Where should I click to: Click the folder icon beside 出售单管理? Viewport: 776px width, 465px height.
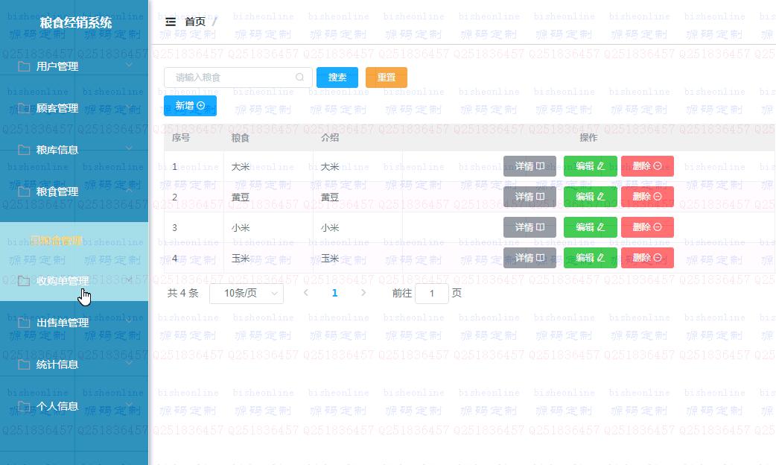tap(24, 323)
